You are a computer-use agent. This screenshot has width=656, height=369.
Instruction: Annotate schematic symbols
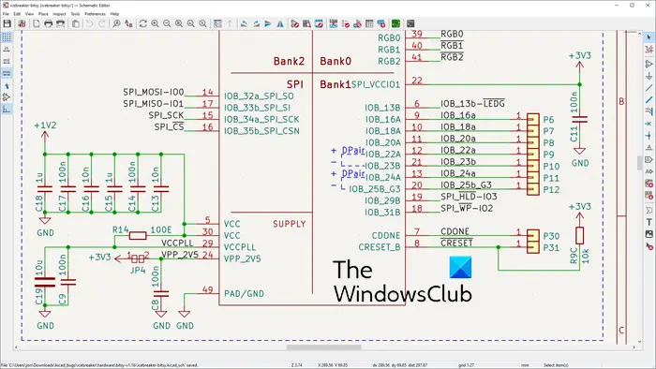pyautogui.click(x=334, y=23)
